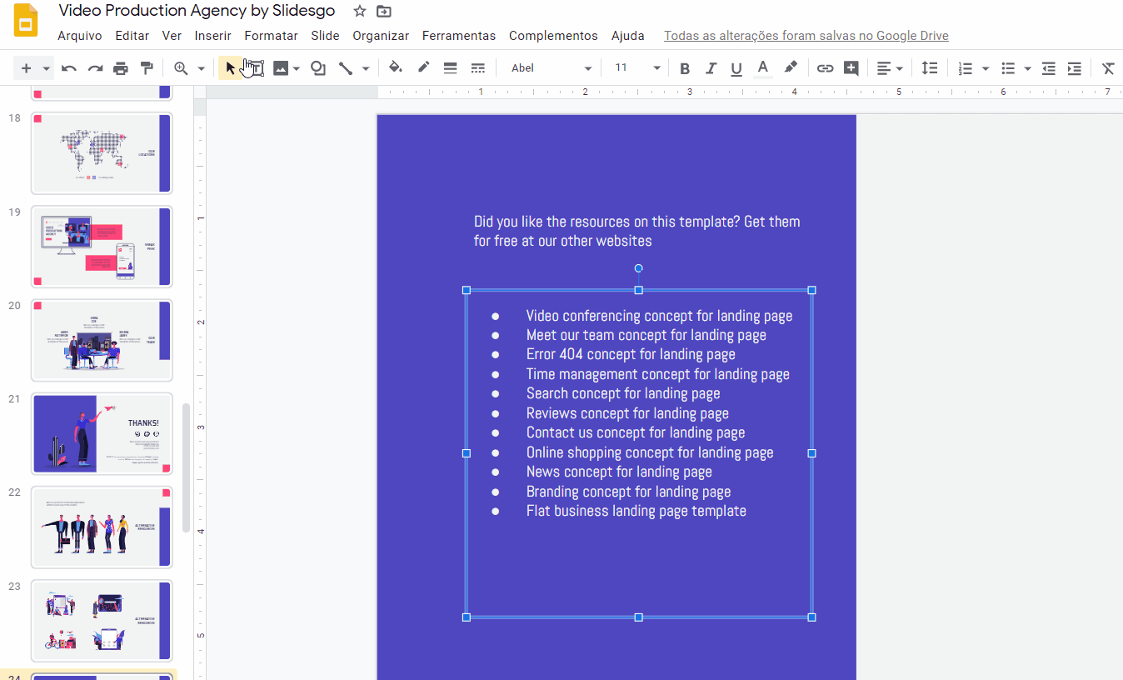The width and height of the screenshot is (1123, 680).
Task: Expand new slide layout dropdown arrow
Action: (x=47, y=68)
